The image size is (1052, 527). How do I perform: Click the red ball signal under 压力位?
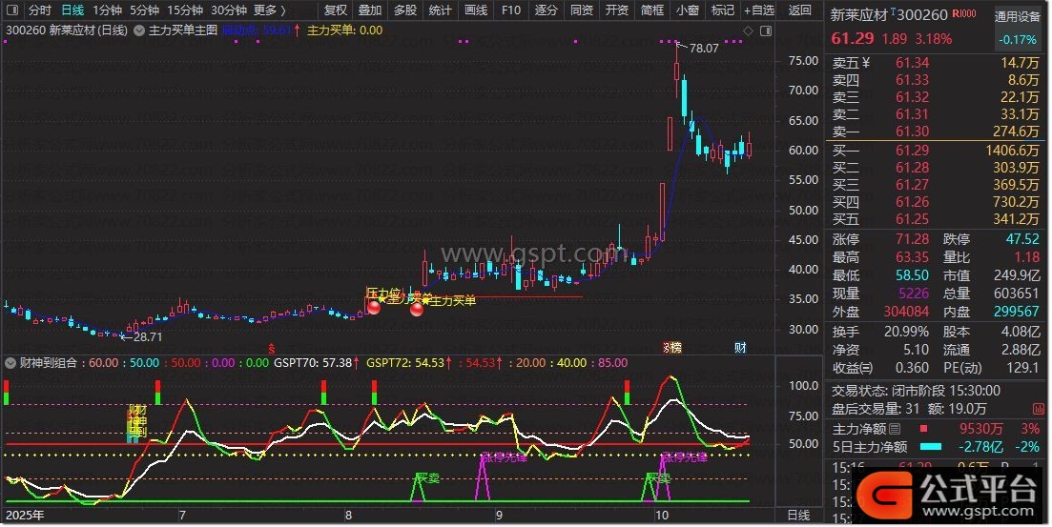click(x=374, y=307)
